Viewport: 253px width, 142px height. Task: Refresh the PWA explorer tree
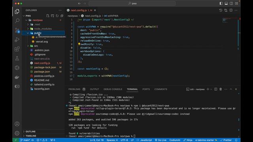[x=57, y=16]
